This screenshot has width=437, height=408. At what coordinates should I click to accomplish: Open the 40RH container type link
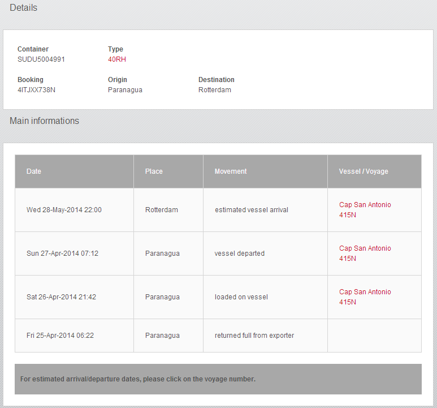pos(117,59)
